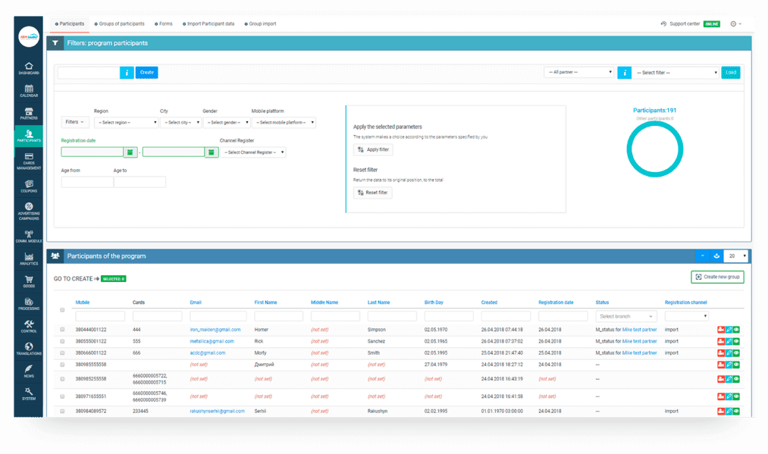
Task: Open the Select filter dropdown
Action: point(676,73)
